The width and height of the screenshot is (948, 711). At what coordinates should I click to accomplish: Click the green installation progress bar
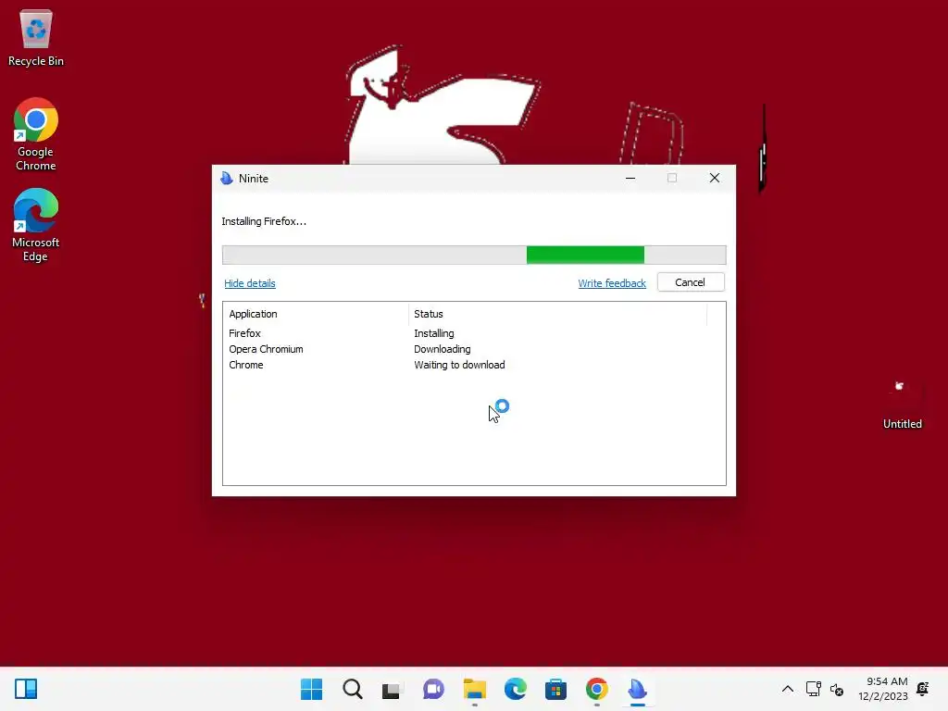[x=474, y=256]
